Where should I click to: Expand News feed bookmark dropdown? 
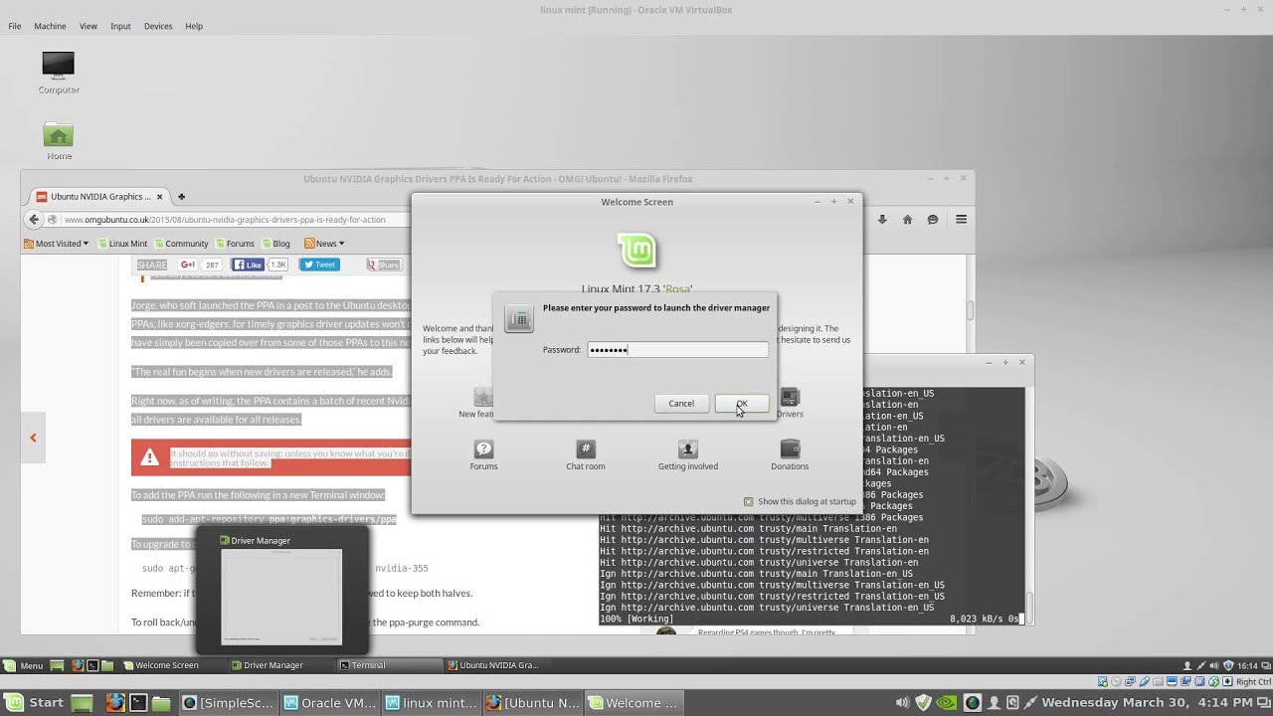[324, 244]
